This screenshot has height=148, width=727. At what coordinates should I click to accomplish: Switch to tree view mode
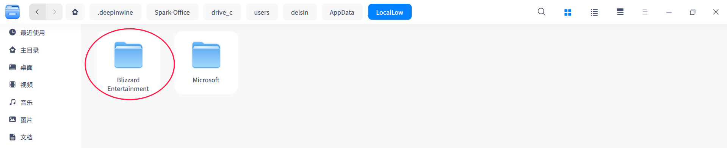620,12
